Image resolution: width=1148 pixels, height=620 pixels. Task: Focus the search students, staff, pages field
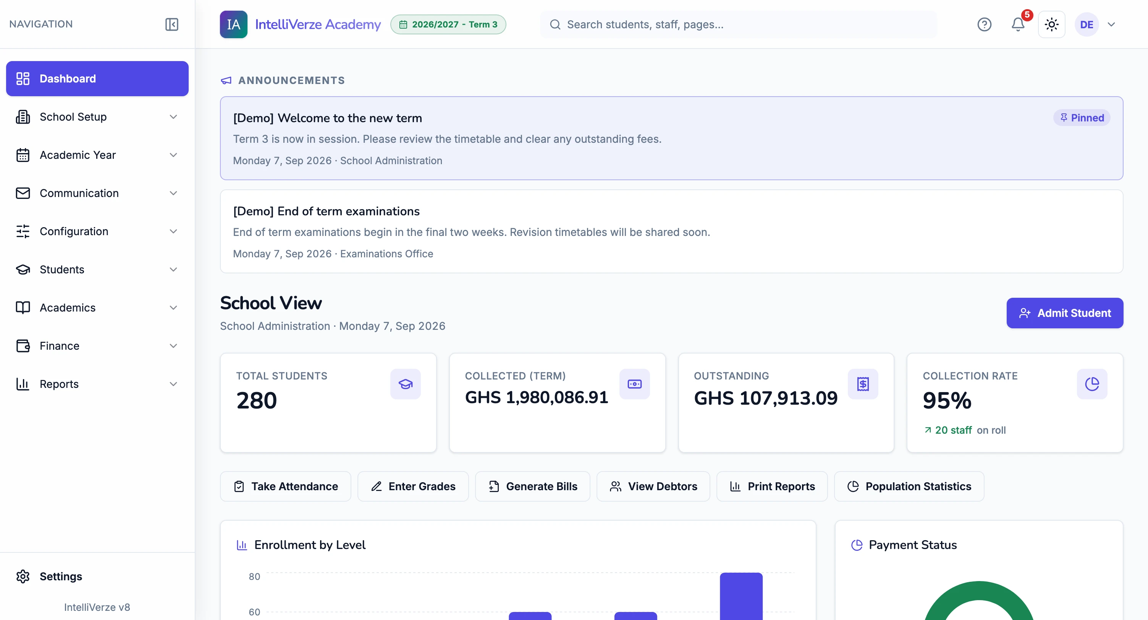739,24
